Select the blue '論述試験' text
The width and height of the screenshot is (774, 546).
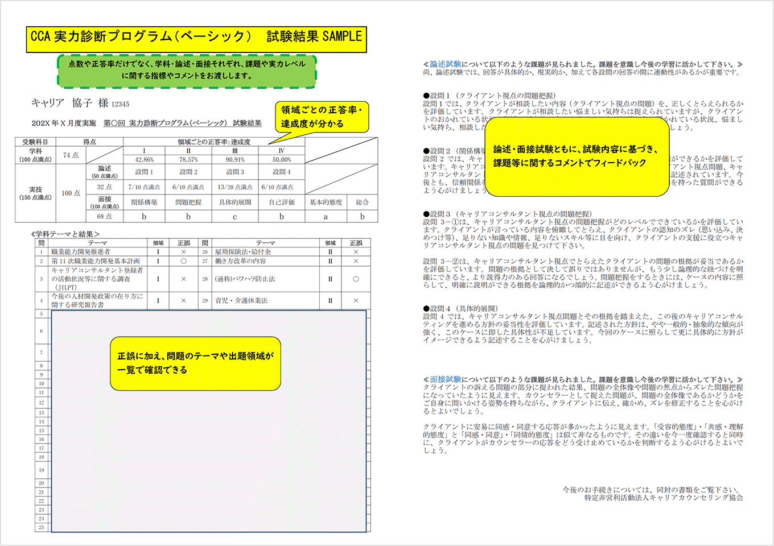445,64
